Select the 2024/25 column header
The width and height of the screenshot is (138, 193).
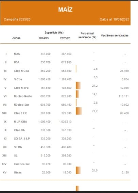click(x=44, y=38)
